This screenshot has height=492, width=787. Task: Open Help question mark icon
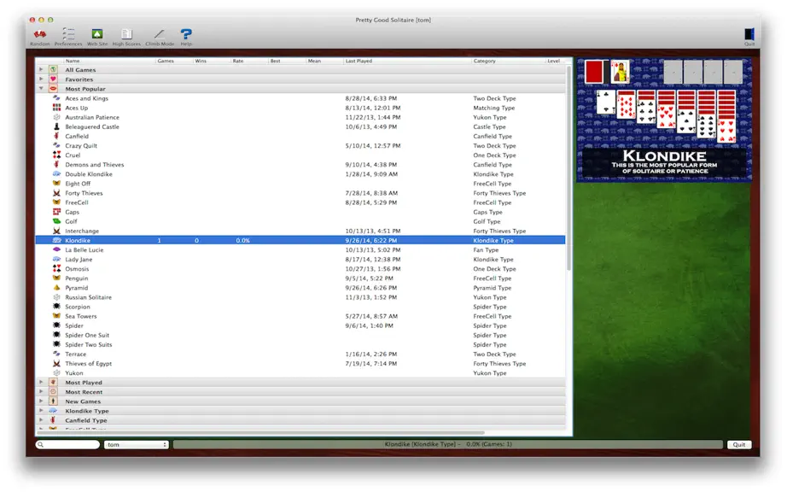(x=186, y=34)
